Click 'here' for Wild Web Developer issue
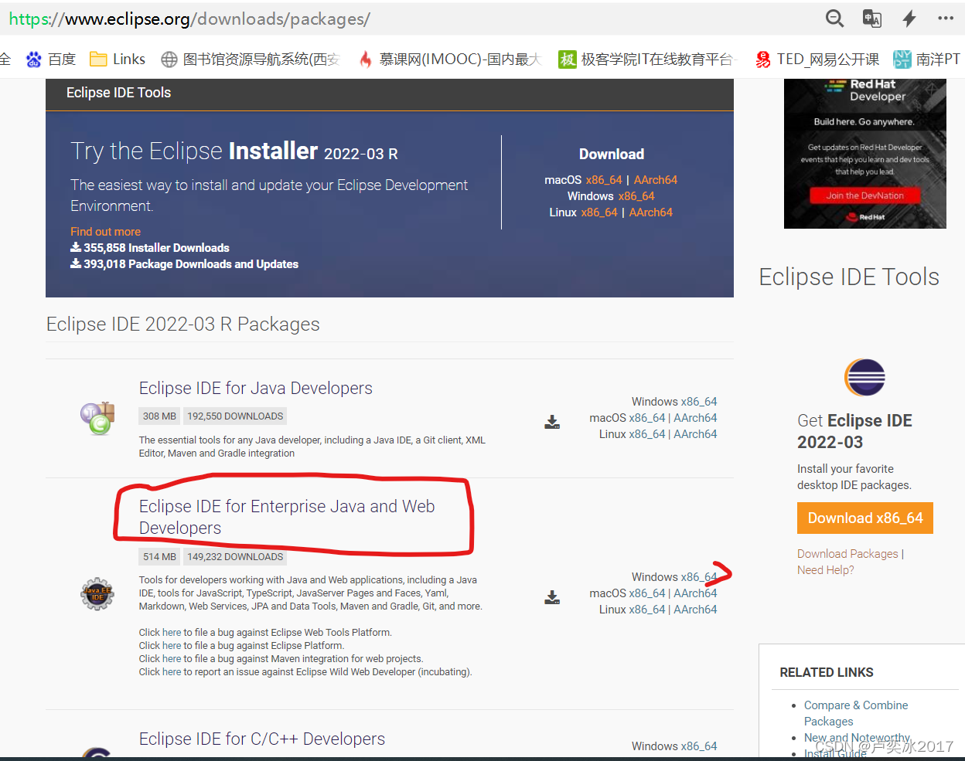Image resolution: width=965 pixels, height=761 pixels. [x=172, y=672]
